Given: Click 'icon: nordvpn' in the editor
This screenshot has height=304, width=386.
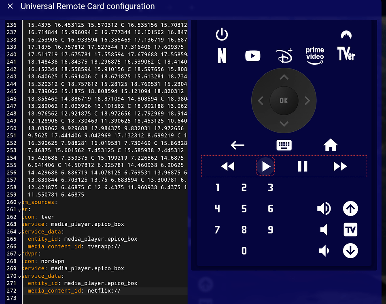Looking at the screenshot, I should (x=43, y=261).
